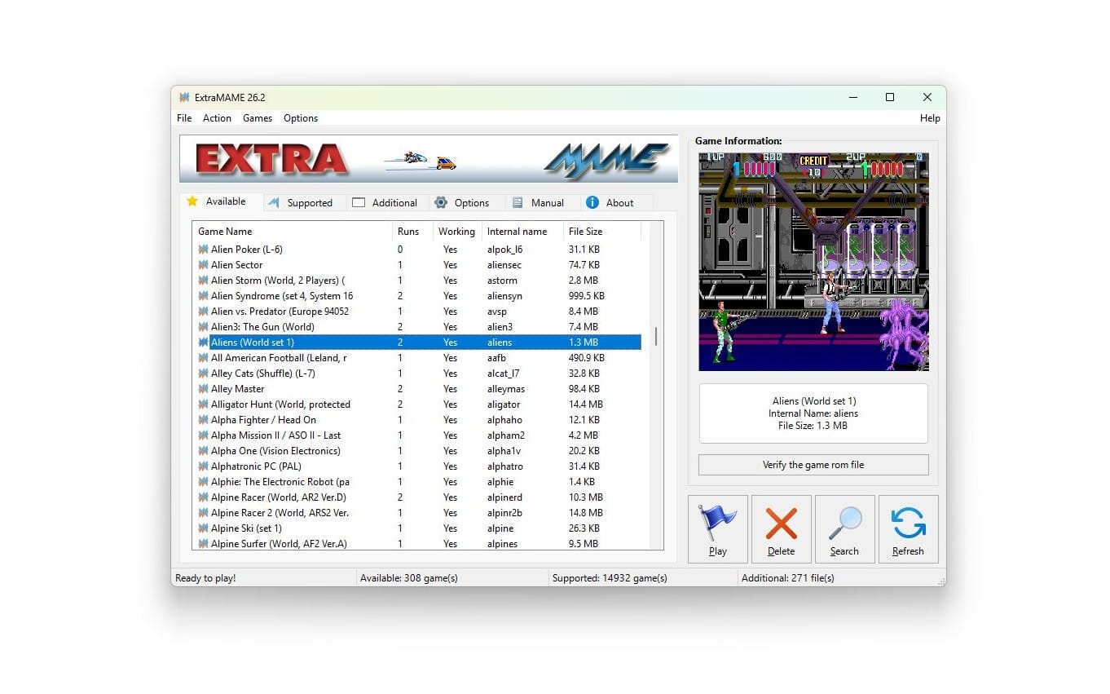This screenshot has width=1110, height=694.
Task: Click file size 999.5 KB cell
Action: pos(587,296)
